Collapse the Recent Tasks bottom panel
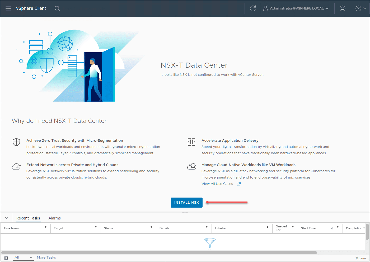The image size is (370, 262). pyautogui.click(x=6, y=218)
